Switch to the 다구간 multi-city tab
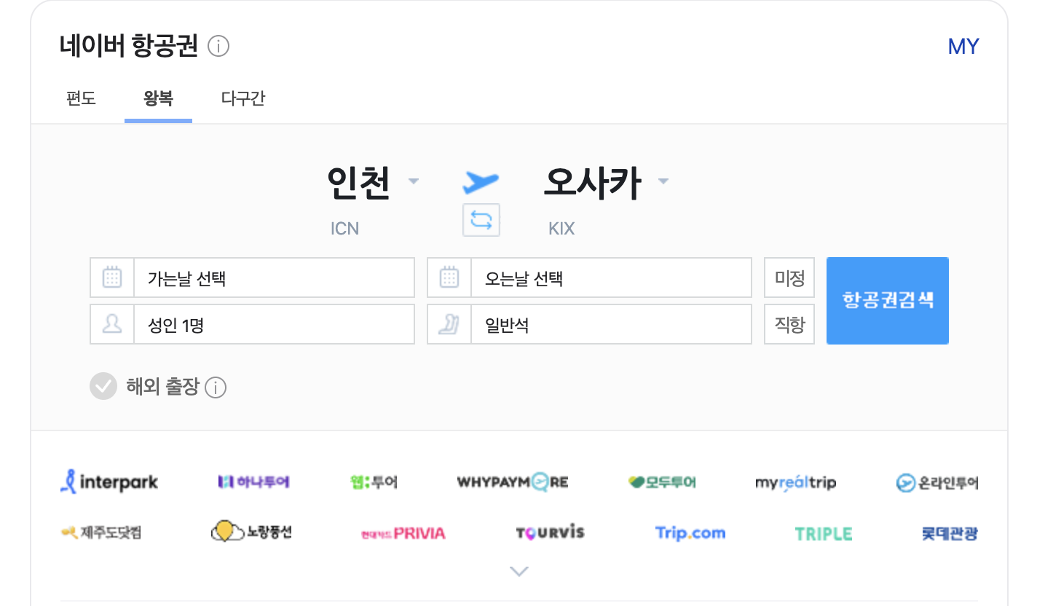The image size is (1037, 606). point(242,98)
